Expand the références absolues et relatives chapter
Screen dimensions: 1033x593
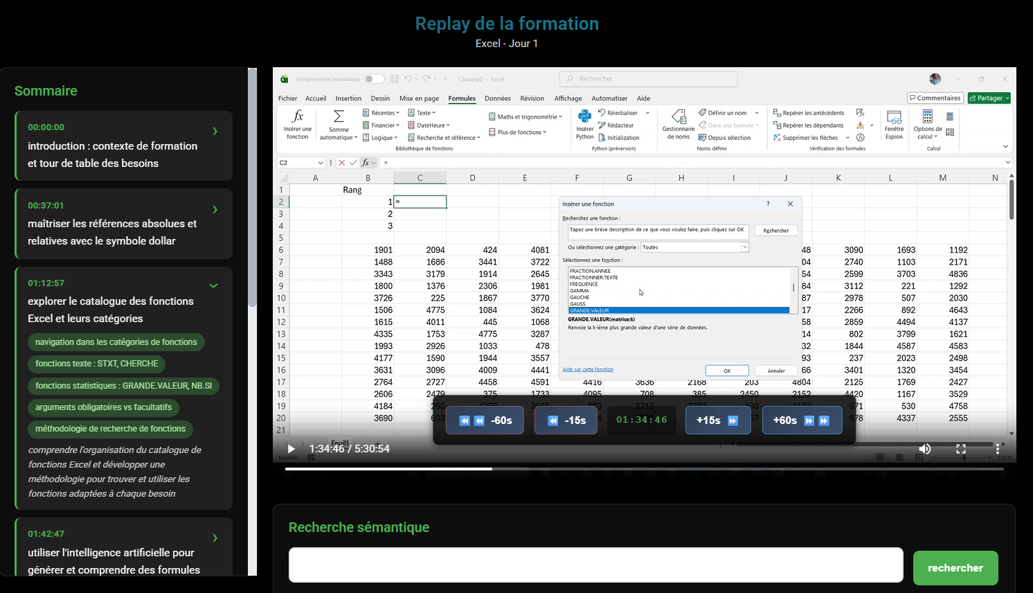pos(215,210)
